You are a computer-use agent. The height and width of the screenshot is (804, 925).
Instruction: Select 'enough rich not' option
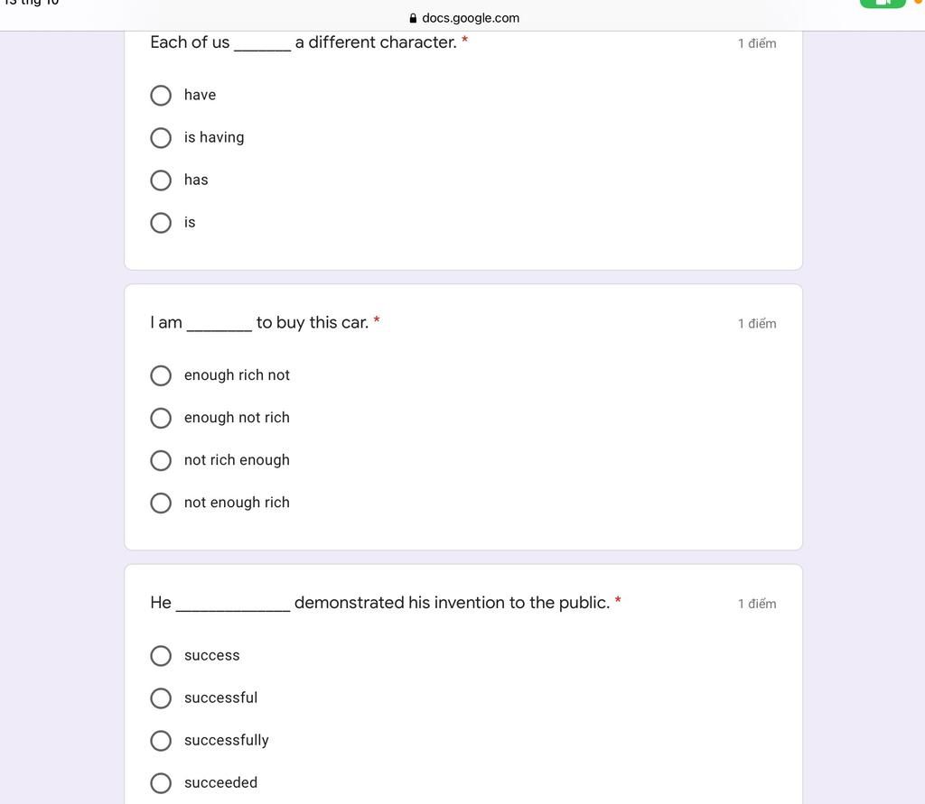point(161,375)
